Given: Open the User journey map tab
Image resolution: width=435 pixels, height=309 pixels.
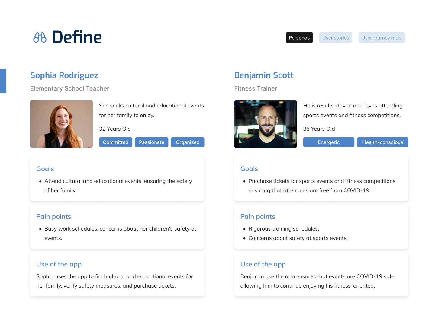Looking at the screenshot, I should click(x=381, y=38).
